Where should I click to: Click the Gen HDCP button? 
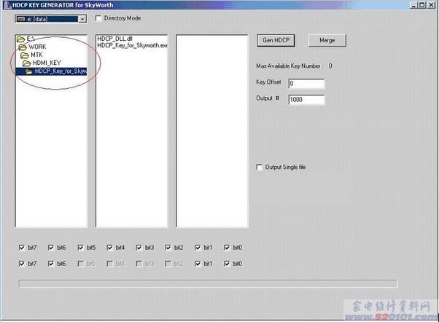pos(276,41)
